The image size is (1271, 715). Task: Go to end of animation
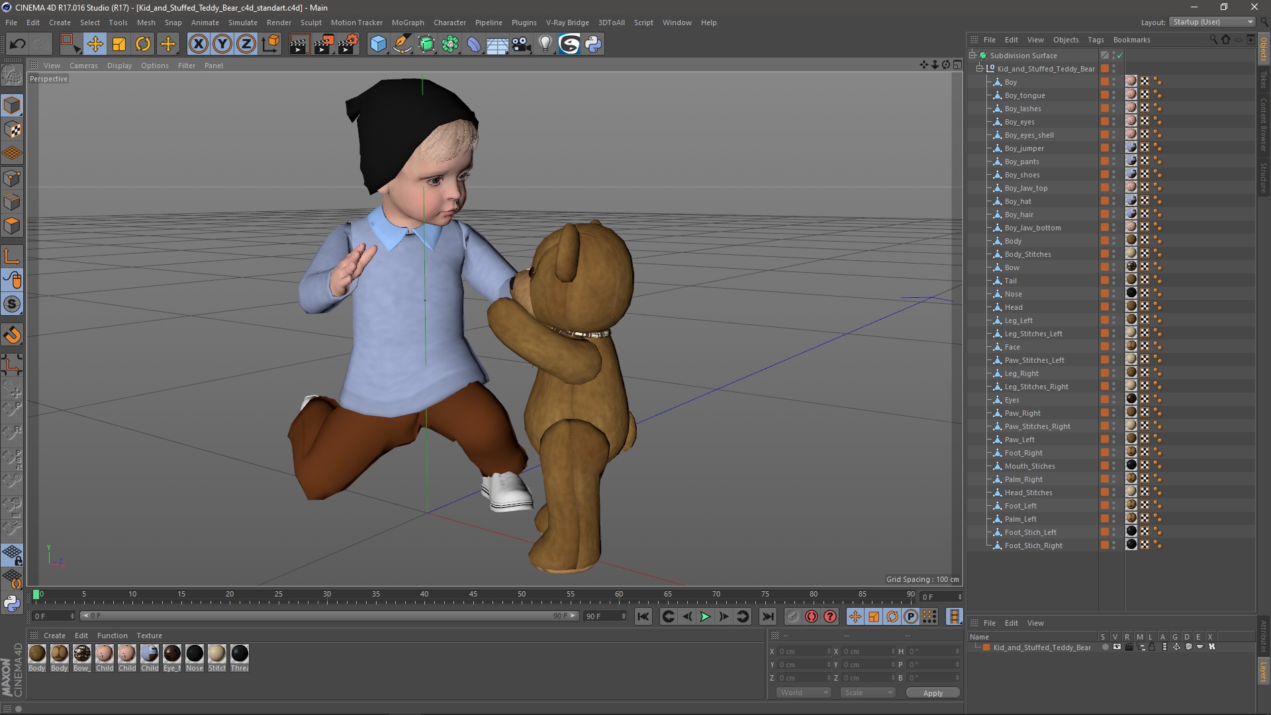(x=768, y=617)
